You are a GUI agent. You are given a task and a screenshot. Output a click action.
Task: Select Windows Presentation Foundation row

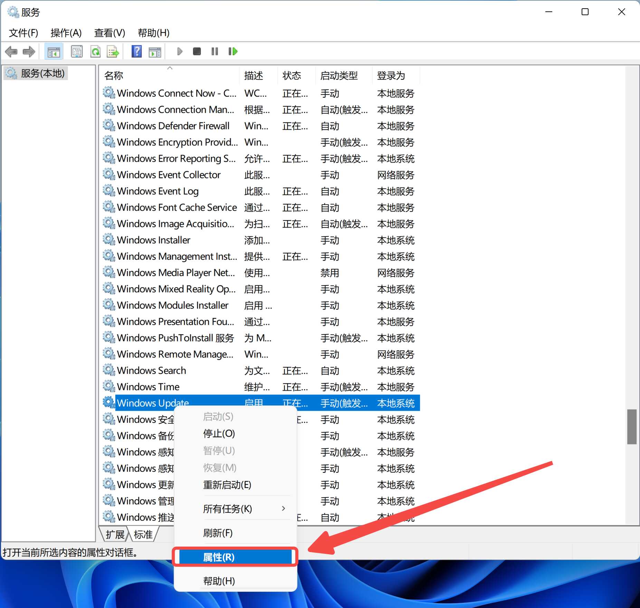click(260, 321)
